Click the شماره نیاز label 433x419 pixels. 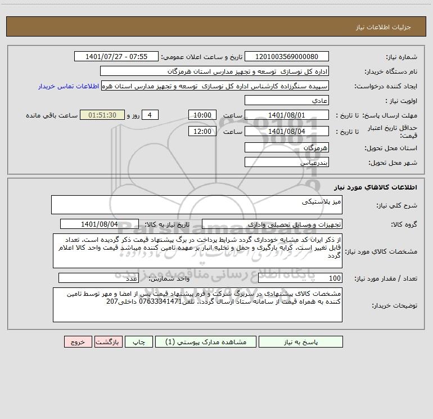click(402, 57)
